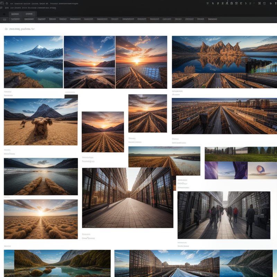Select the orange sphere abstract thumbnail

(262, 170)
